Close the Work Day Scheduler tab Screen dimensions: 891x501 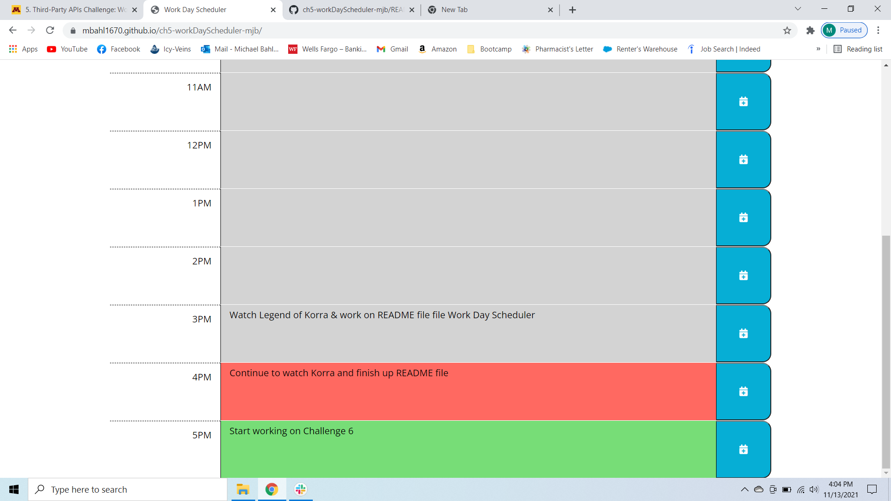(273, 10)
